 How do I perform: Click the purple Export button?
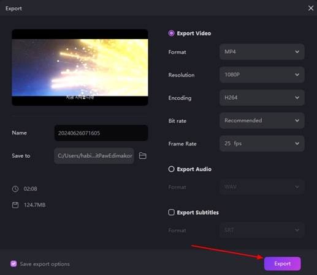point(282,264)
